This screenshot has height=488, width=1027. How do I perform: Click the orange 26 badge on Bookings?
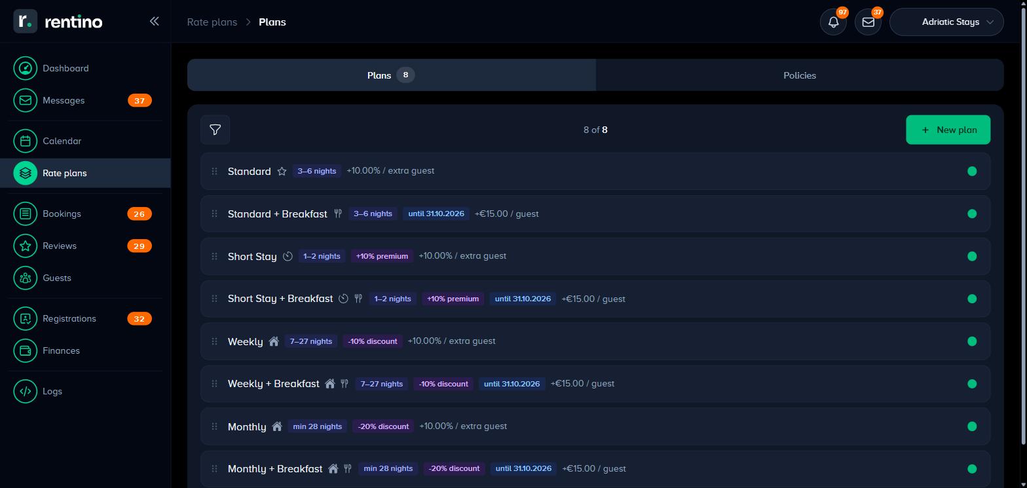coord(140,214)
